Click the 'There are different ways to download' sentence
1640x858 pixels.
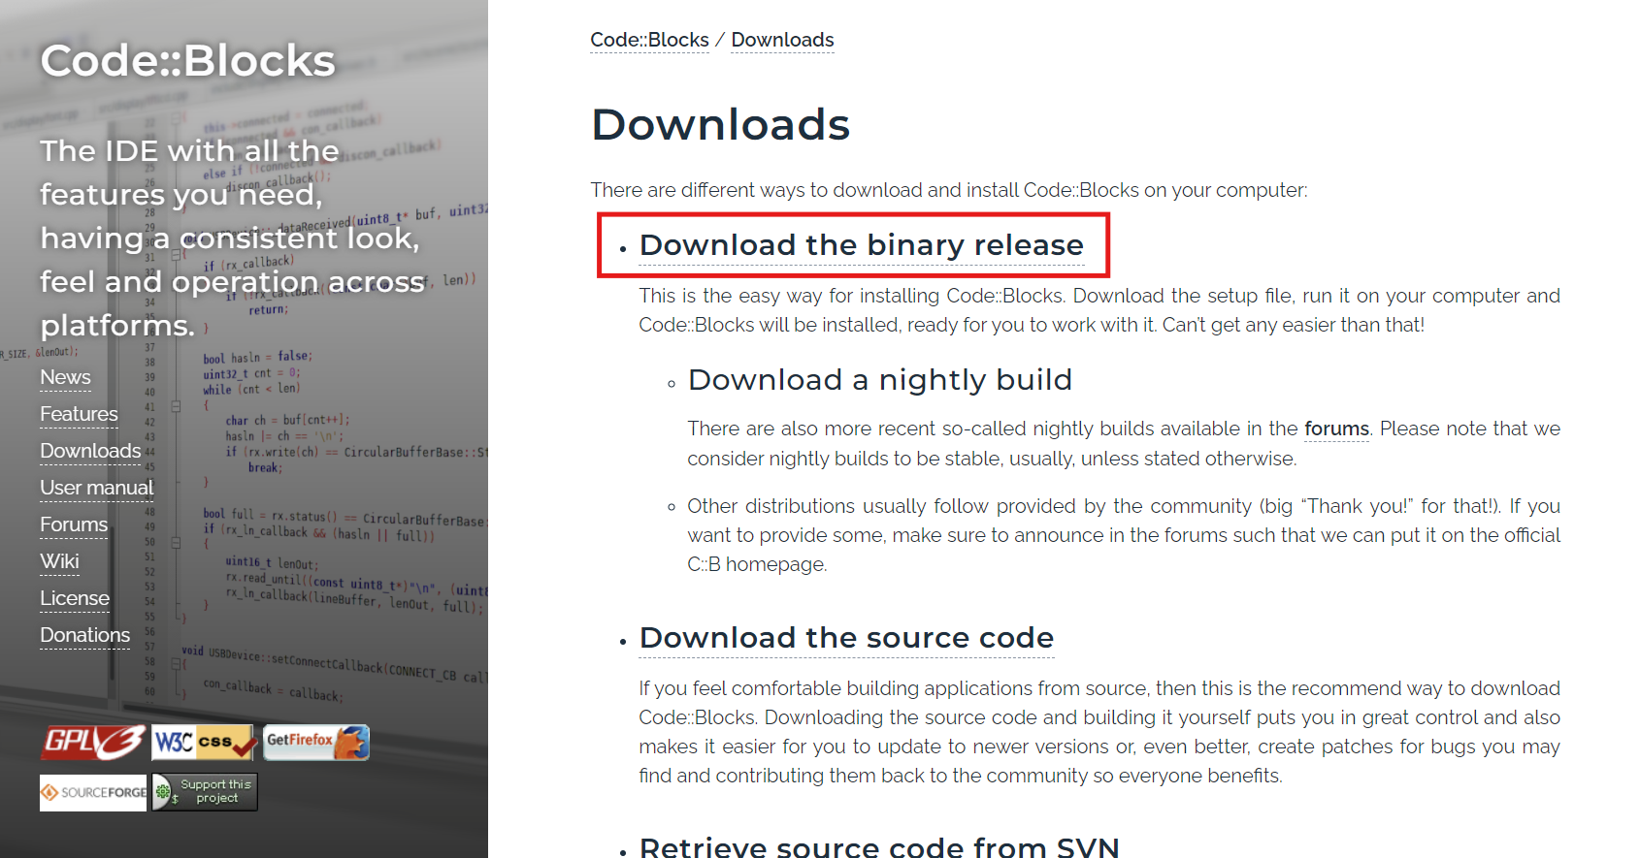(x=949, y=190)
